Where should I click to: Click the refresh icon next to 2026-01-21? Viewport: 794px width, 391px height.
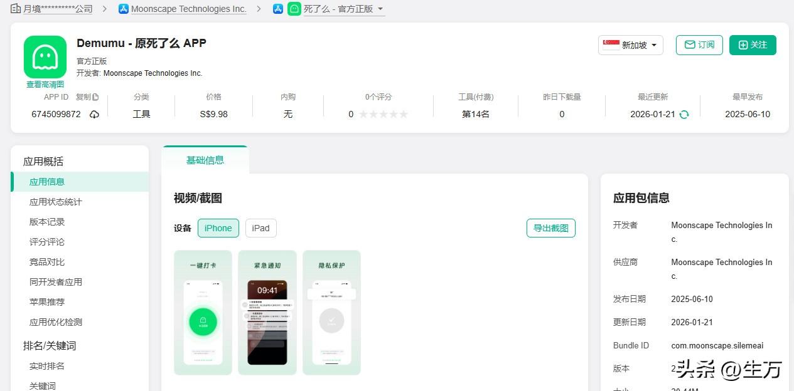click(x=684, y=114)
